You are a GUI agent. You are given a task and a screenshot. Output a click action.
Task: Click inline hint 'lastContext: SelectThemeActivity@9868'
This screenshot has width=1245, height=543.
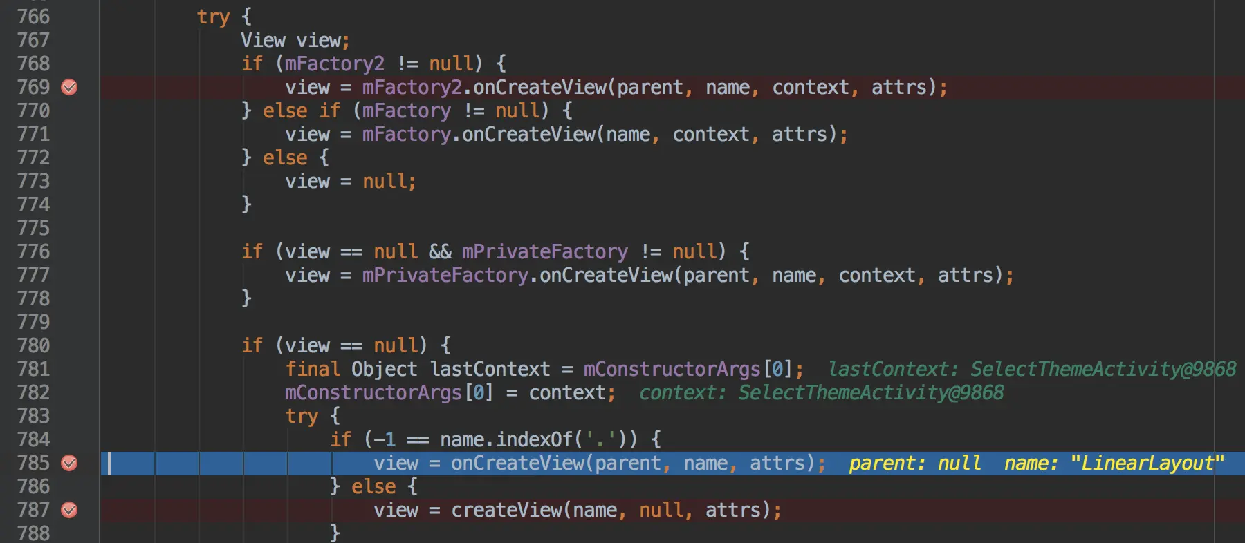[x=1032, y=369]
